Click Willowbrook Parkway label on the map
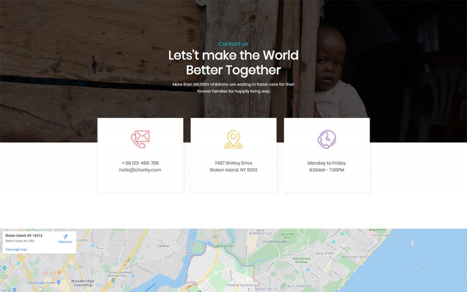This screenshot has height=292, width=467. coord(301,260)
